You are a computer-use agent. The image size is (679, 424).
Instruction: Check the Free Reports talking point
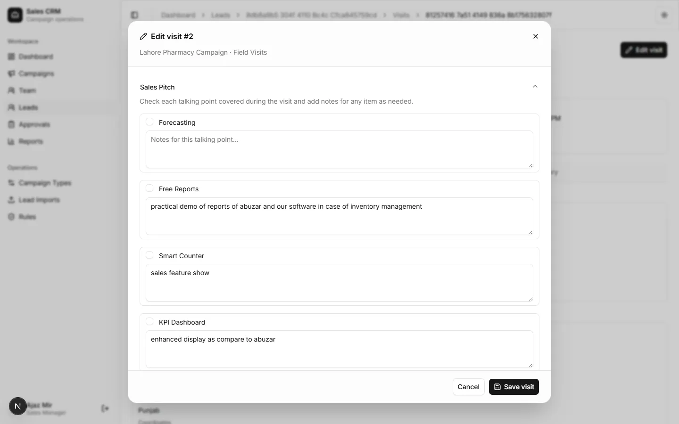tap(149, 188)
